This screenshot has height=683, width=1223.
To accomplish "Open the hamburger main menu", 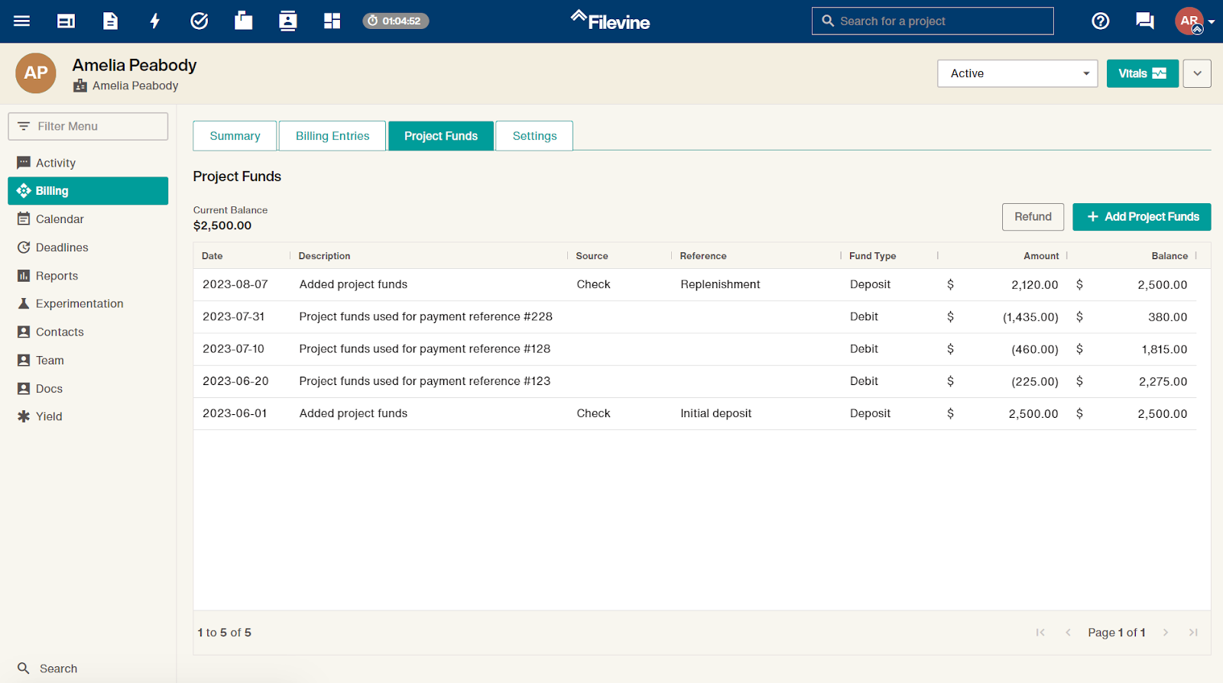I will coord(21,21).
